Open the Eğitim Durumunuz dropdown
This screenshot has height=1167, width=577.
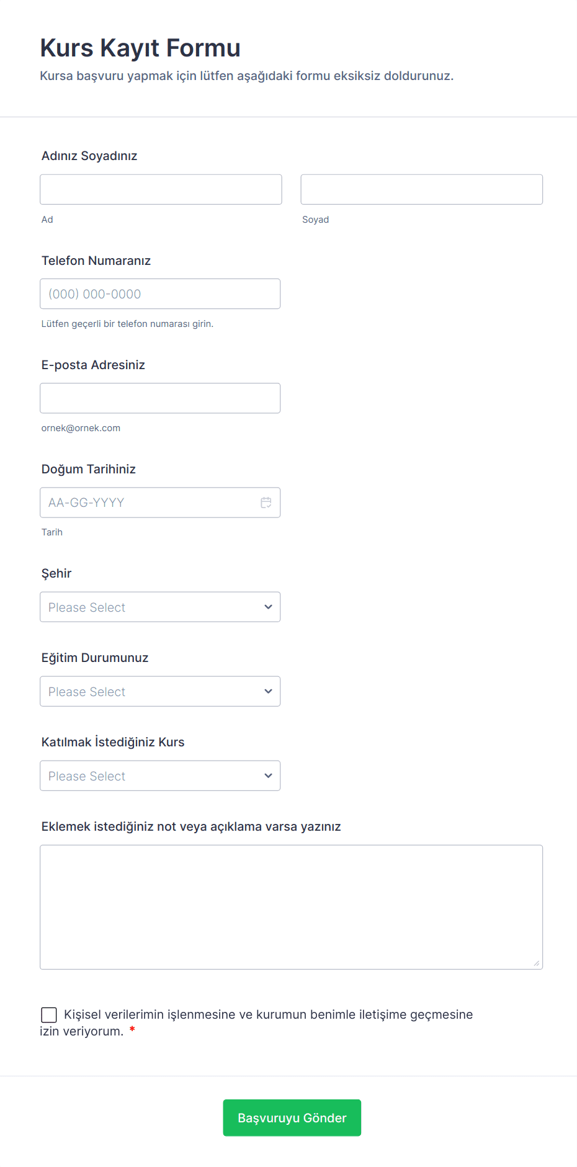(x=160, y=692)
